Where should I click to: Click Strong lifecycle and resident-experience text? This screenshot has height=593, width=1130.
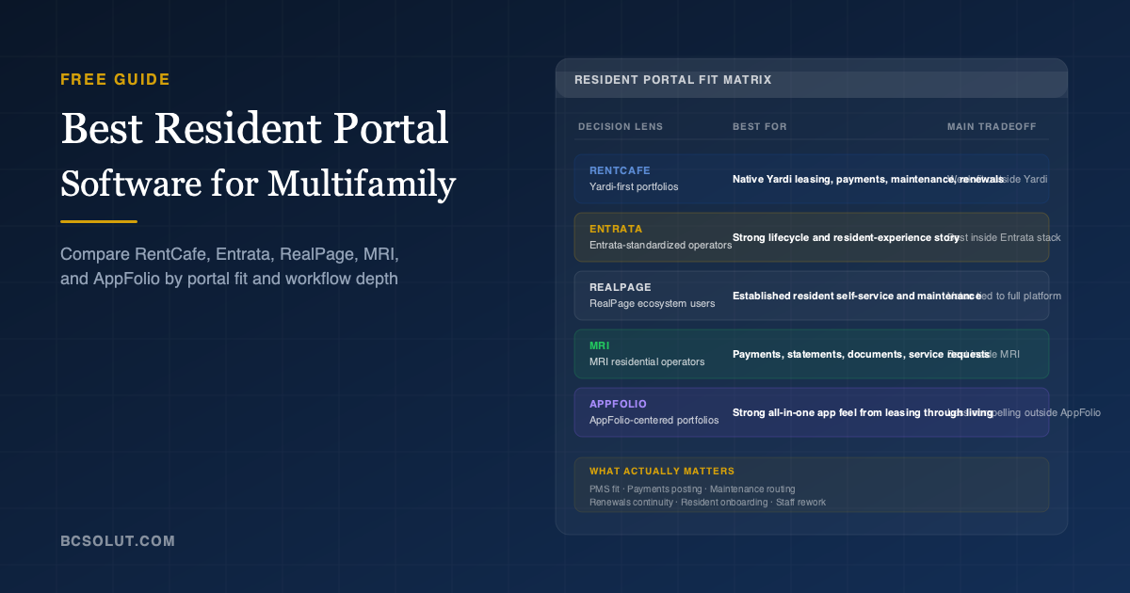pyautogui.click(x=846, y=237)
